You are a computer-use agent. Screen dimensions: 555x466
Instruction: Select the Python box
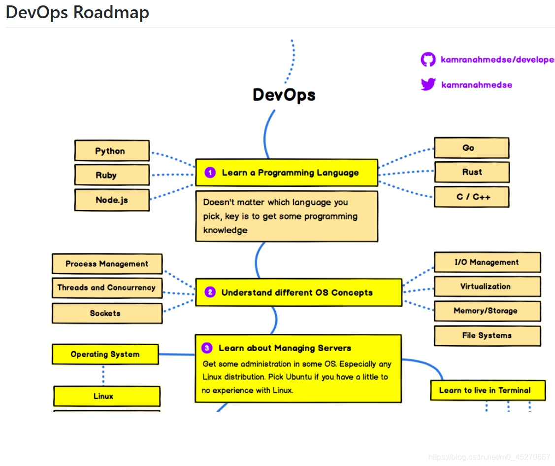coord(112,151)
